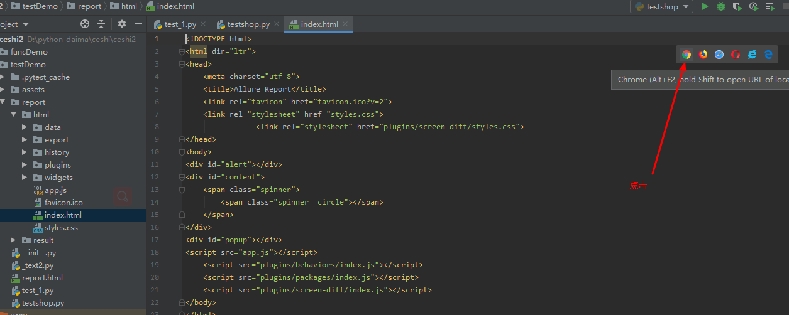This screenshot has height=315, width=789.
Task: Select index.html in the project tree
Action: coord(63,215)
